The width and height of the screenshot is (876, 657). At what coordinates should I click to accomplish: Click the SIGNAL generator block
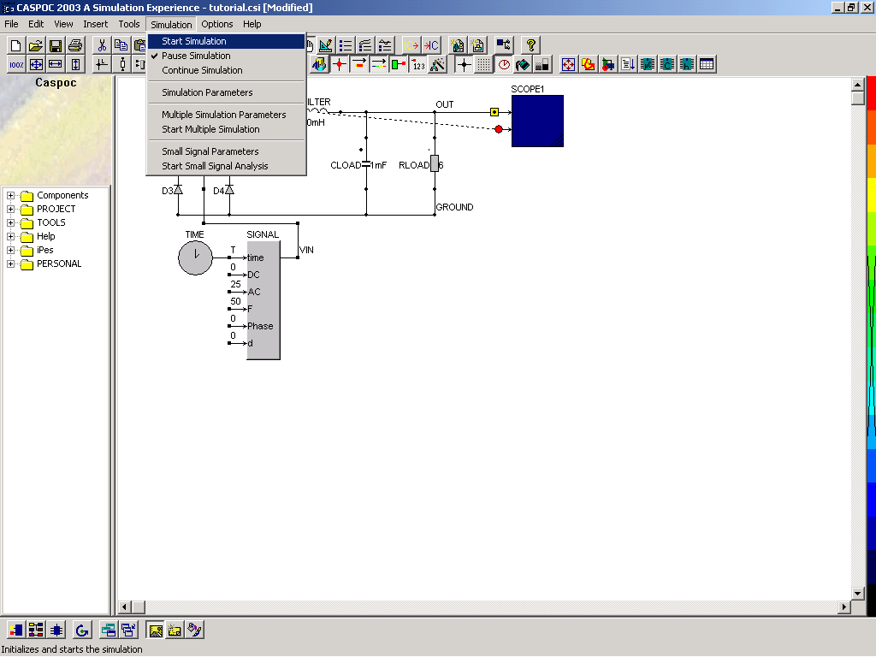pyautogui.click(x=263, y=300)
